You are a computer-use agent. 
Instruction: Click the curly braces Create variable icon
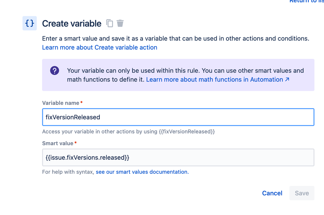coord(30,23)
